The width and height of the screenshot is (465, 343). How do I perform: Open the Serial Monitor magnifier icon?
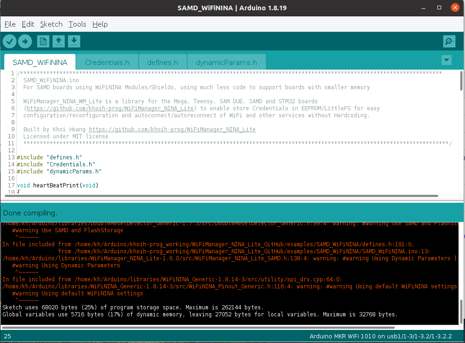click(x=449, y=41)
